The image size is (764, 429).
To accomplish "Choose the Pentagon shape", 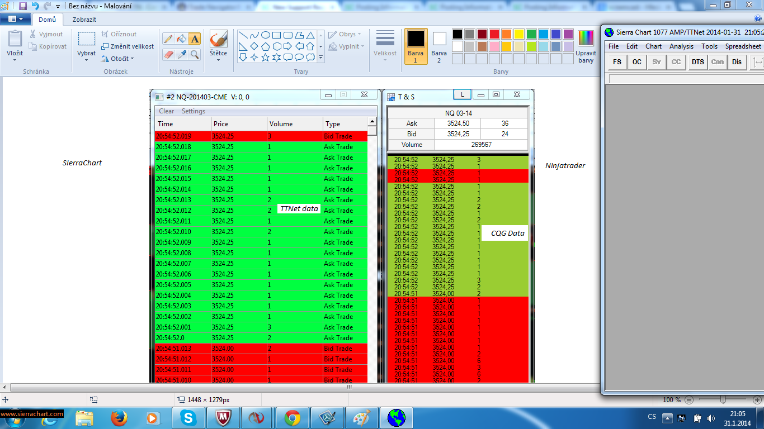I will tap(265, 46).
